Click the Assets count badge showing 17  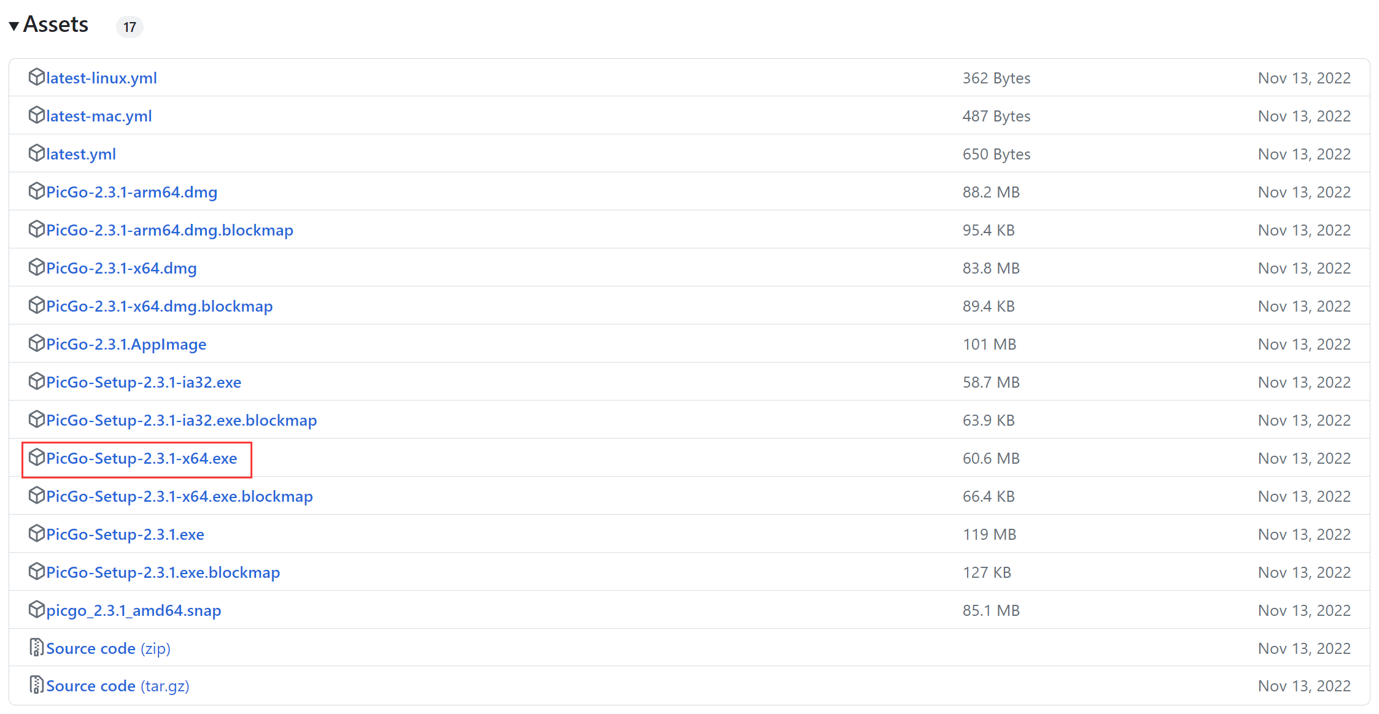(x=130, y=27)
